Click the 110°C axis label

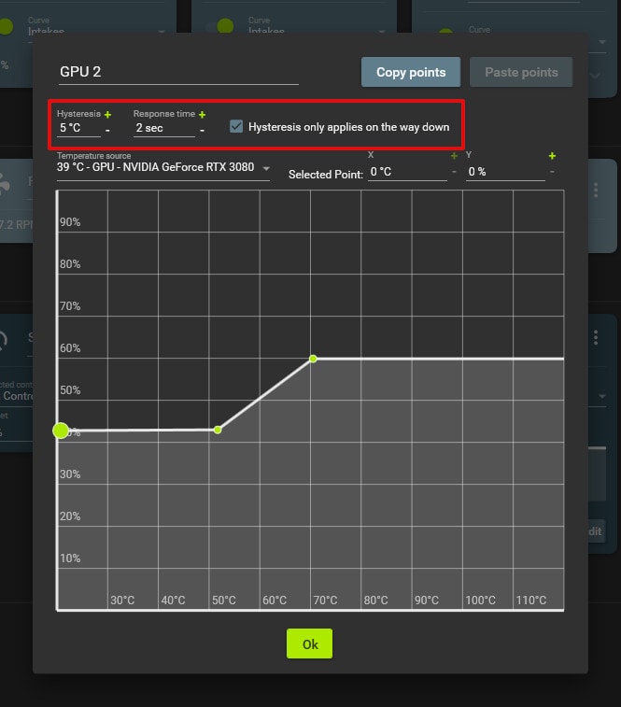[531, 601]
